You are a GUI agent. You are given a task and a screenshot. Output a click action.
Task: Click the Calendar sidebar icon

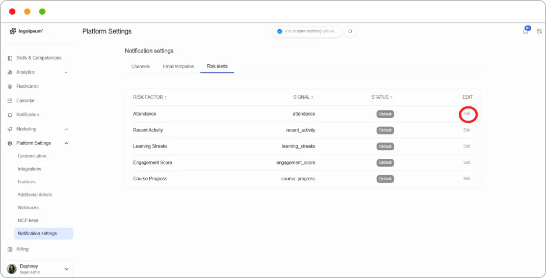[x=10, y=101]
